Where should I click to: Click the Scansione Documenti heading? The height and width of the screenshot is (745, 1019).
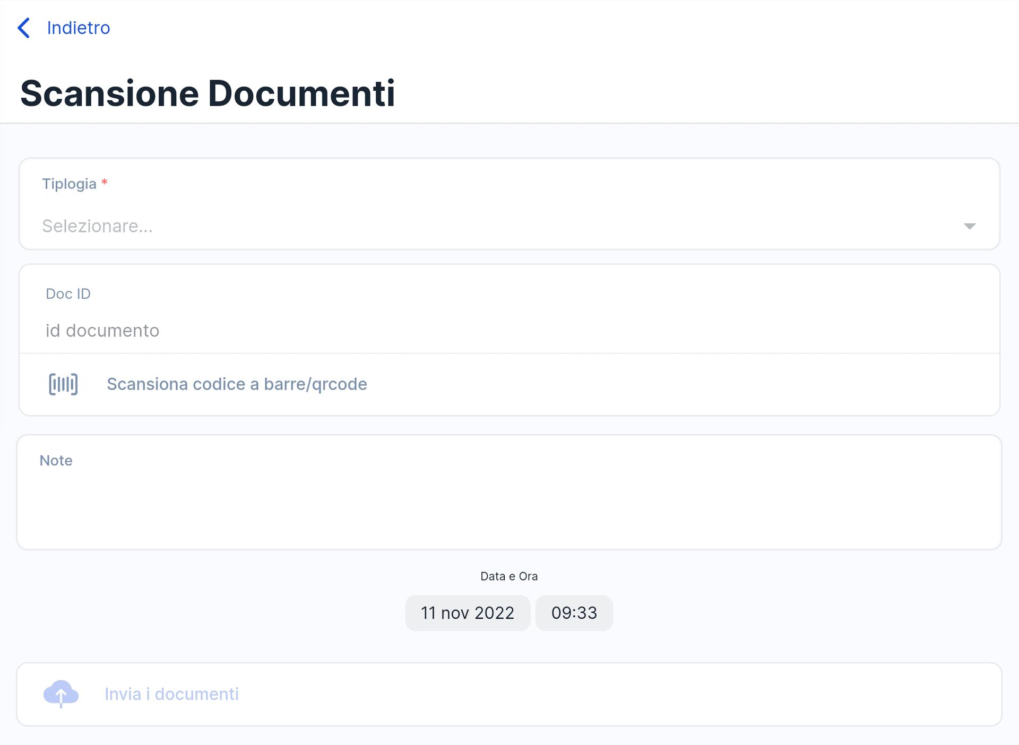208,93
